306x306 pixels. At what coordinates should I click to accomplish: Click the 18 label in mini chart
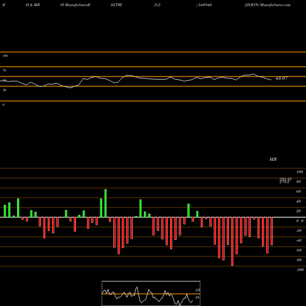click(197, 297)
